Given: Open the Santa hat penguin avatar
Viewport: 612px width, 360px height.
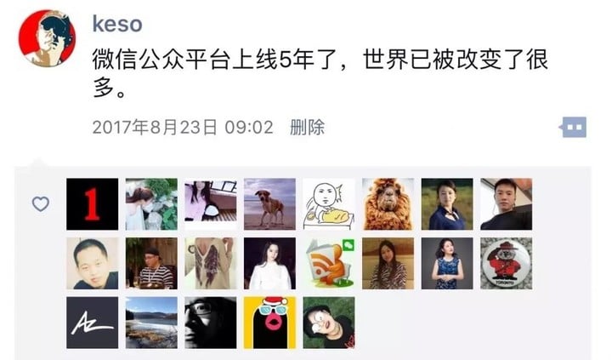Looking at the screenshot, I should [269, 323].
